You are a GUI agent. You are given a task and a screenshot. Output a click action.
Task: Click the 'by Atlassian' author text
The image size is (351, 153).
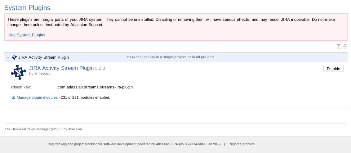[40, 74]
